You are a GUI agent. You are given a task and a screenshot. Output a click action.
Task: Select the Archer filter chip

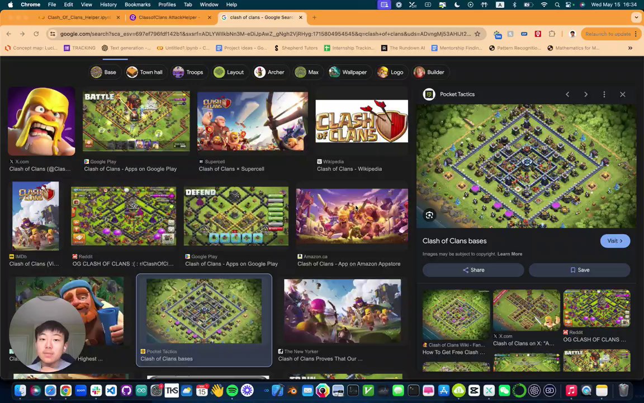pyautogui.click(x=269, y=72)
